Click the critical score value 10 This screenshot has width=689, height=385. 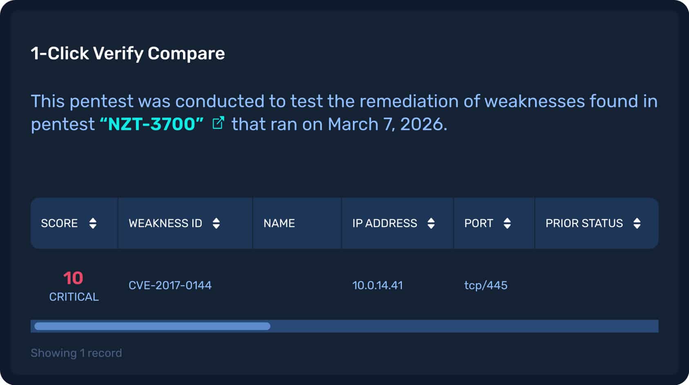[73, 278]
